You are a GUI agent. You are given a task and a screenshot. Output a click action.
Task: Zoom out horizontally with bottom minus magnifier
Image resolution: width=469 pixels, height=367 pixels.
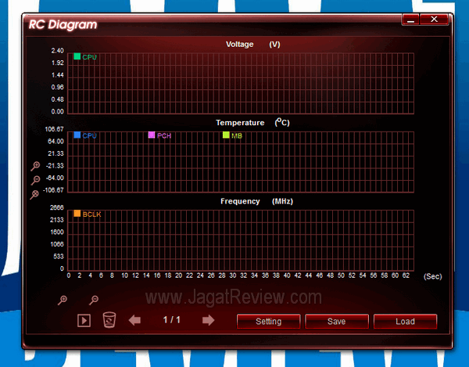point(94,300)
